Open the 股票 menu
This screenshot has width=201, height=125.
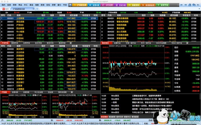click(9, 5)
